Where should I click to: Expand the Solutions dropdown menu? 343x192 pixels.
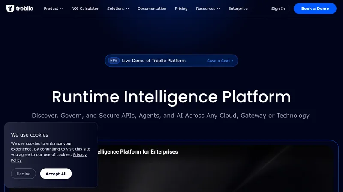click(x=118, y=9)
